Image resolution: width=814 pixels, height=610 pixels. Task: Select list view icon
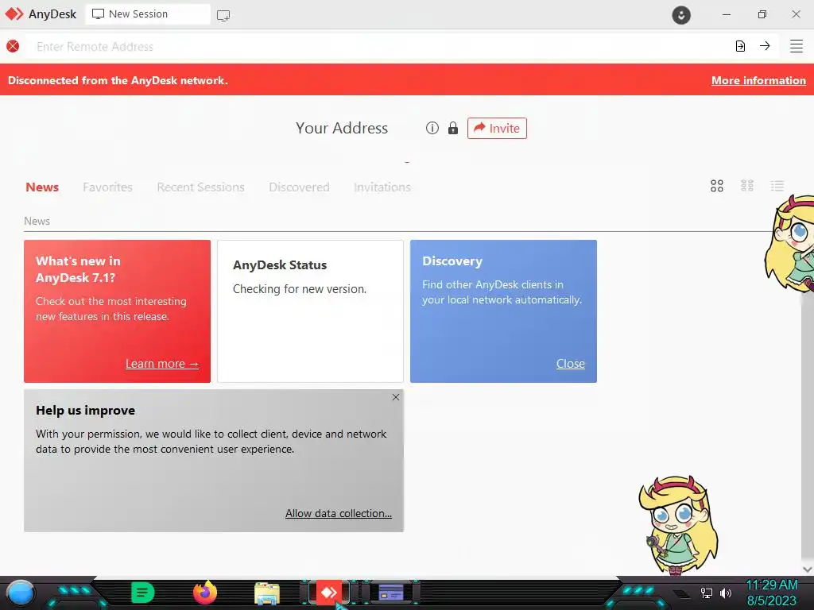pyautogui.click(x=777, y=186)
